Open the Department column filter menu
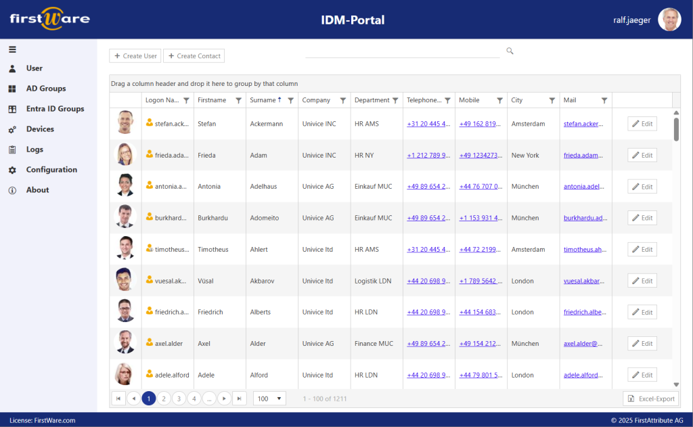693x427 pixels. tap(395, 100)
